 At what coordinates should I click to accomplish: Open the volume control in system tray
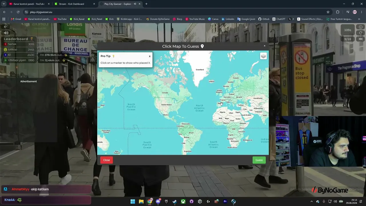pyautogui.click(x=335, y=201)
